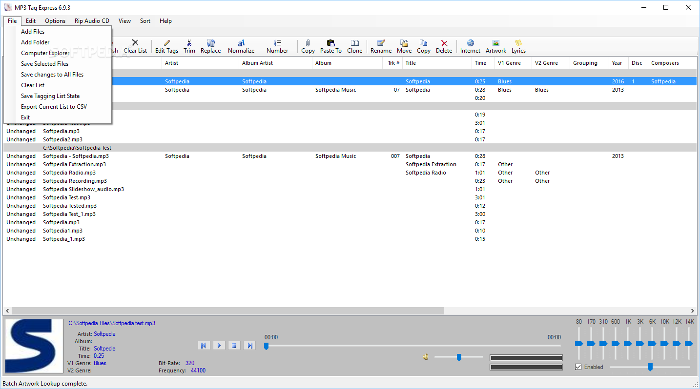The width and height of the screenshot is (700, 389).
Task: Toggle the equalizer Enabled checkbox
Action: tap(578, 367)
